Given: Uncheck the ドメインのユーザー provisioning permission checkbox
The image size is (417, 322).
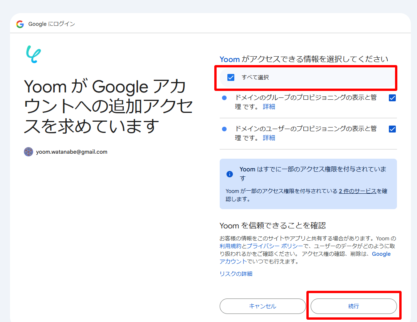Looking at the screenshot, I should pyautogui.click(x=392, y=129).
